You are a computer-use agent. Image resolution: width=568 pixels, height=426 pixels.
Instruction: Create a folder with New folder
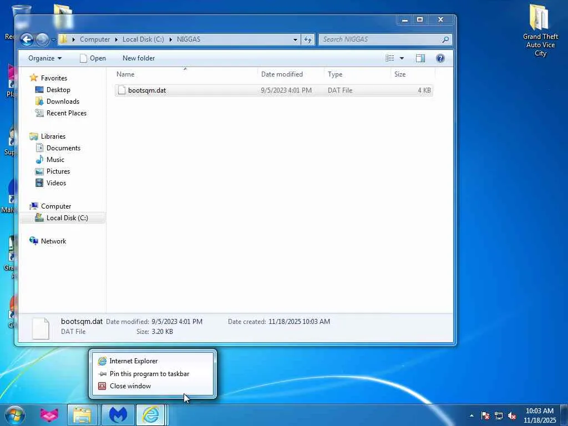tap(138, 58)
